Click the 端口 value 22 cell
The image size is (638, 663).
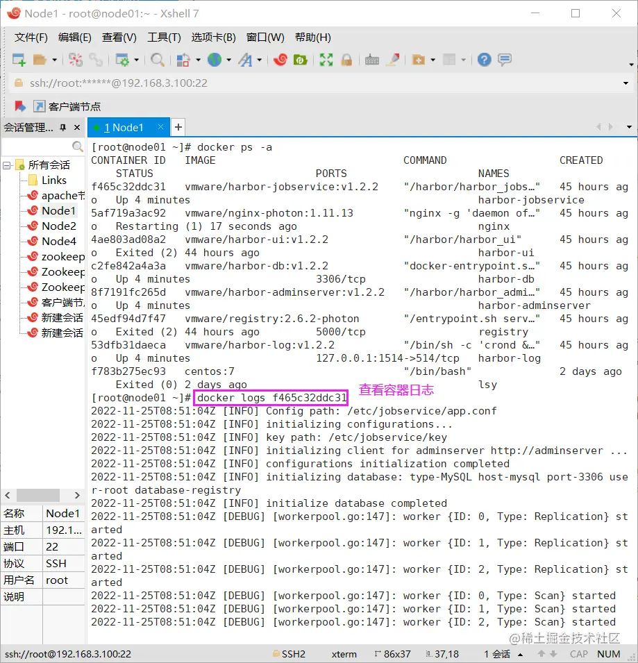pos(64,547)
